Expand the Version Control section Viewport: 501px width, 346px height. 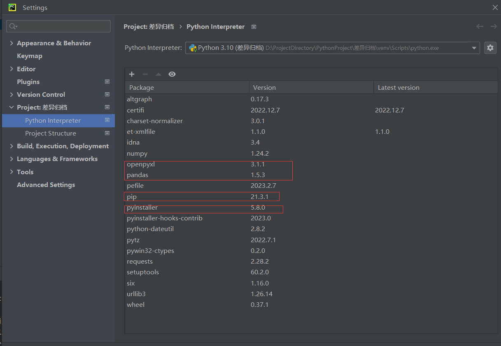click(x=12, y=94)
